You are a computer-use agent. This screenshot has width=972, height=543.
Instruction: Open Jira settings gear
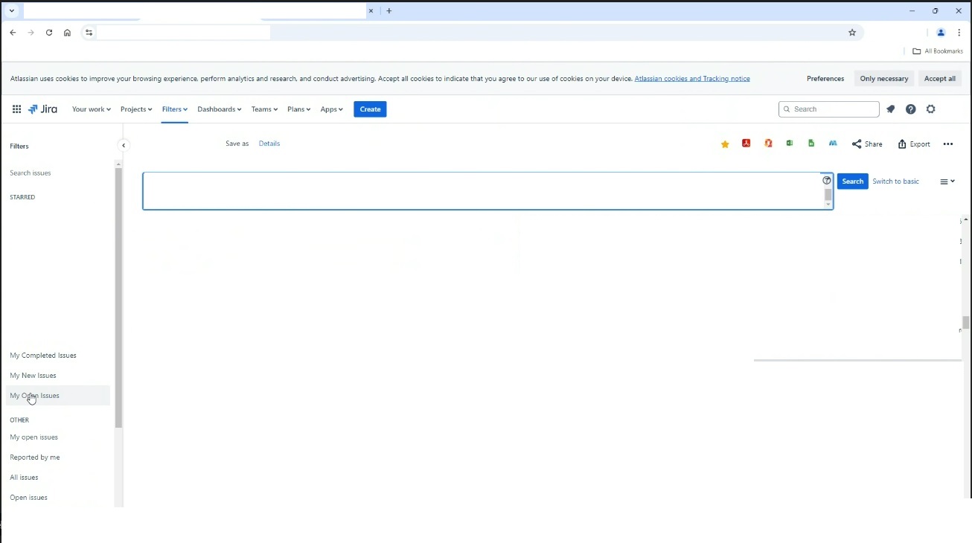point(930,109)
